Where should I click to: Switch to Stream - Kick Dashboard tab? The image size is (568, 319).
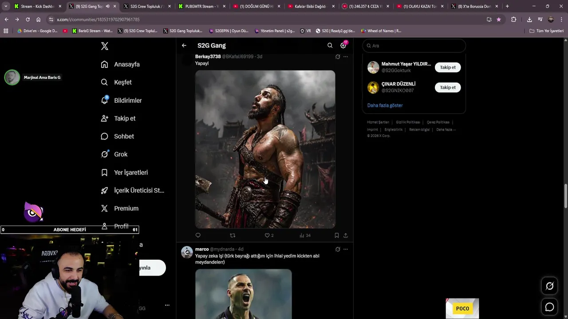(x=37, y=6)
